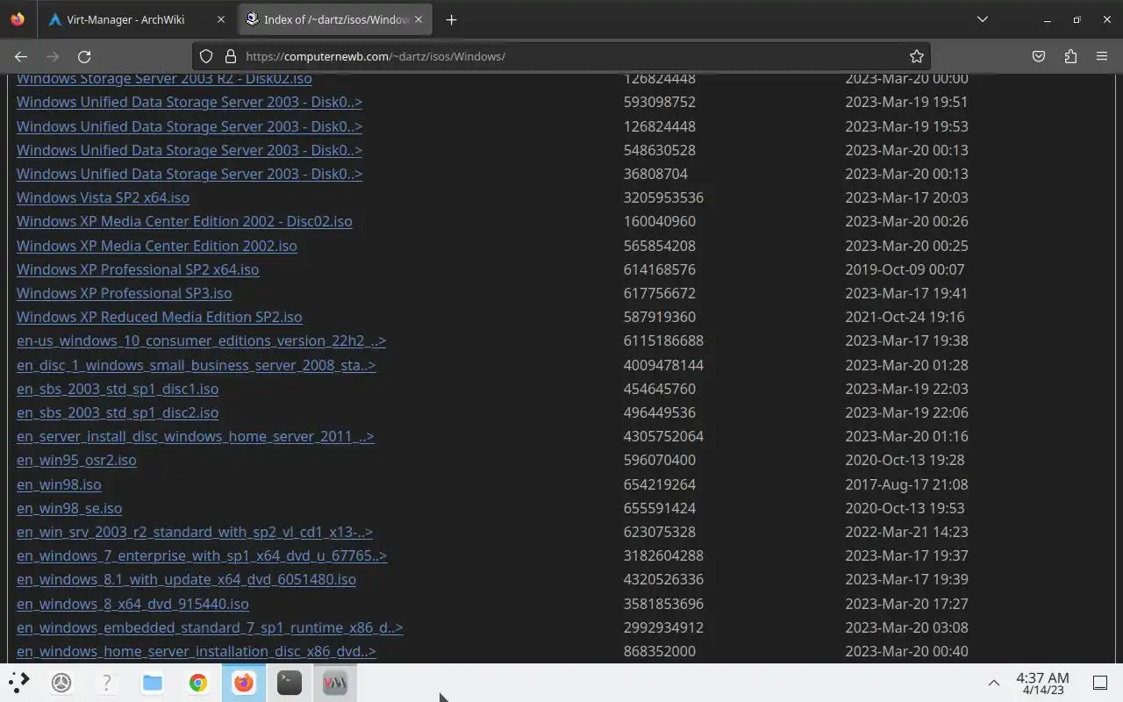
Task: Download en_sbs_2003_std_sp1_disc2.iso
Action: click(x=118, y=412)
